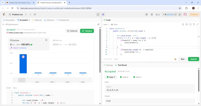Open the Chrome three-dot menu
Image resolution: width=201 pixels, height=106 pixels.
coord(198,8)
